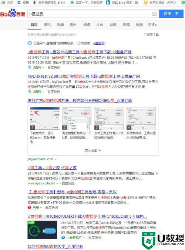Open the 老司机导航 bookmark

160,3
